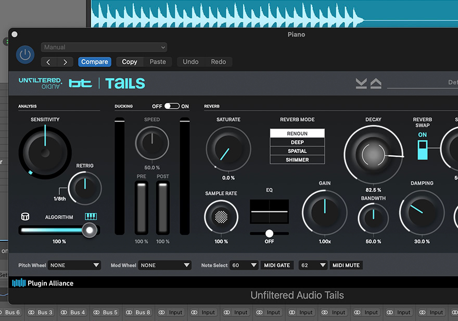Screen dimensions: 458x321
Task: Click the Retrig knob
Action: (85, 188)
